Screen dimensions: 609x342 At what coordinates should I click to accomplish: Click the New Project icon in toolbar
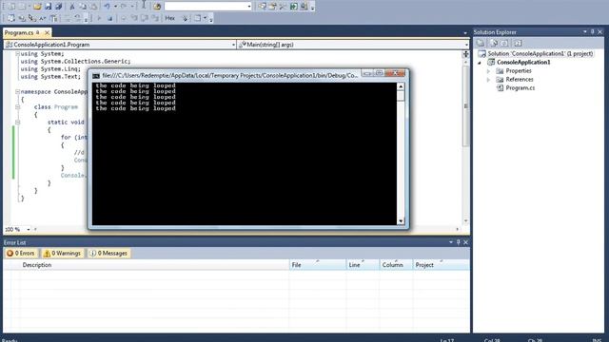[x=11, y=7]
